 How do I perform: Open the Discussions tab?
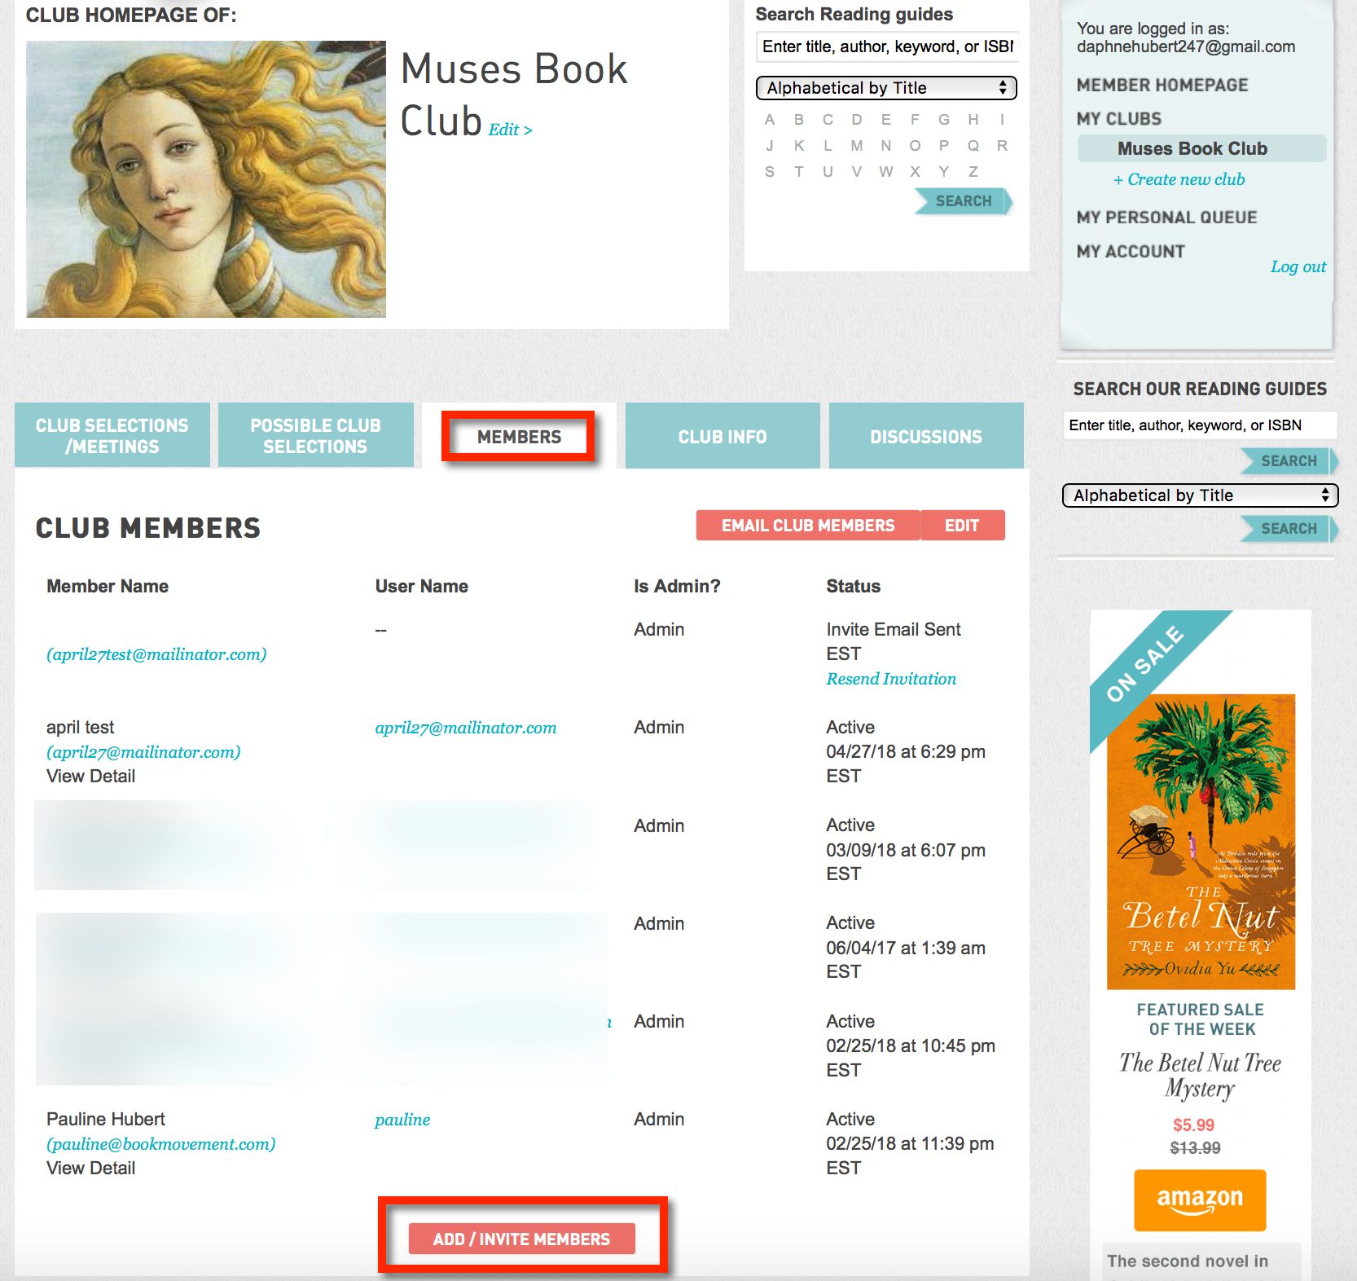pos(926,437)
